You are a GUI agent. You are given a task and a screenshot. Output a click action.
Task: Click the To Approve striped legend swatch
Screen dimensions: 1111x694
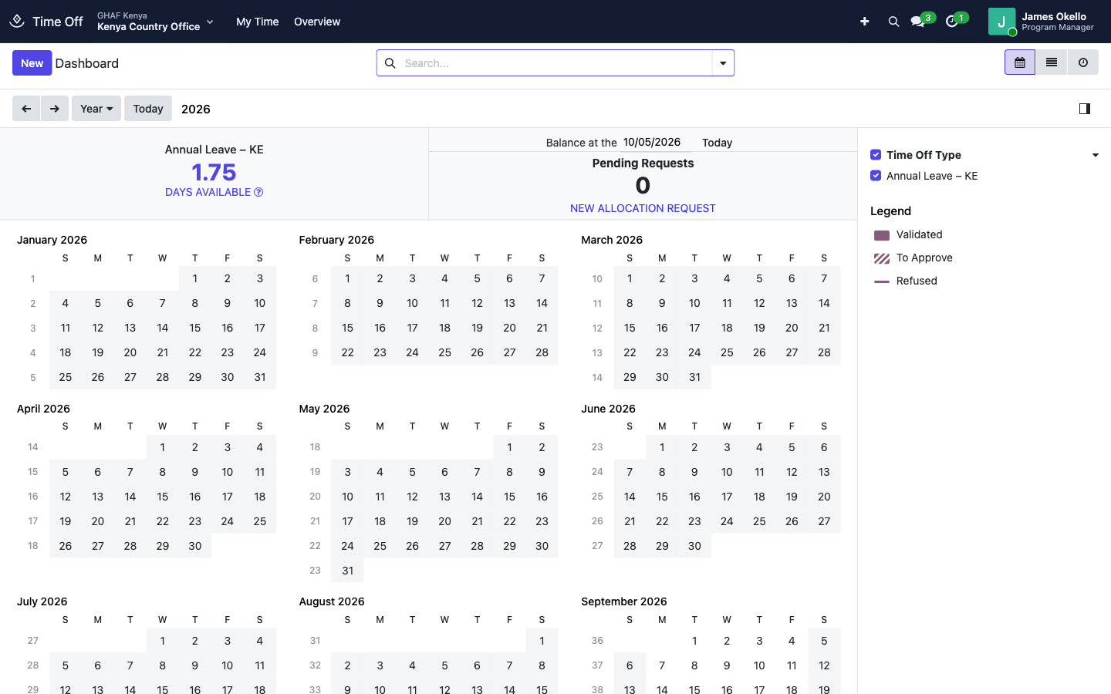(882, 258)
